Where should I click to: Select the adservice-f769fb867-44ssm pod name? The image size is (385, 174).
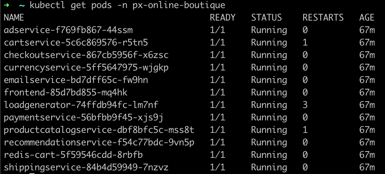click(x=68, y=30)
